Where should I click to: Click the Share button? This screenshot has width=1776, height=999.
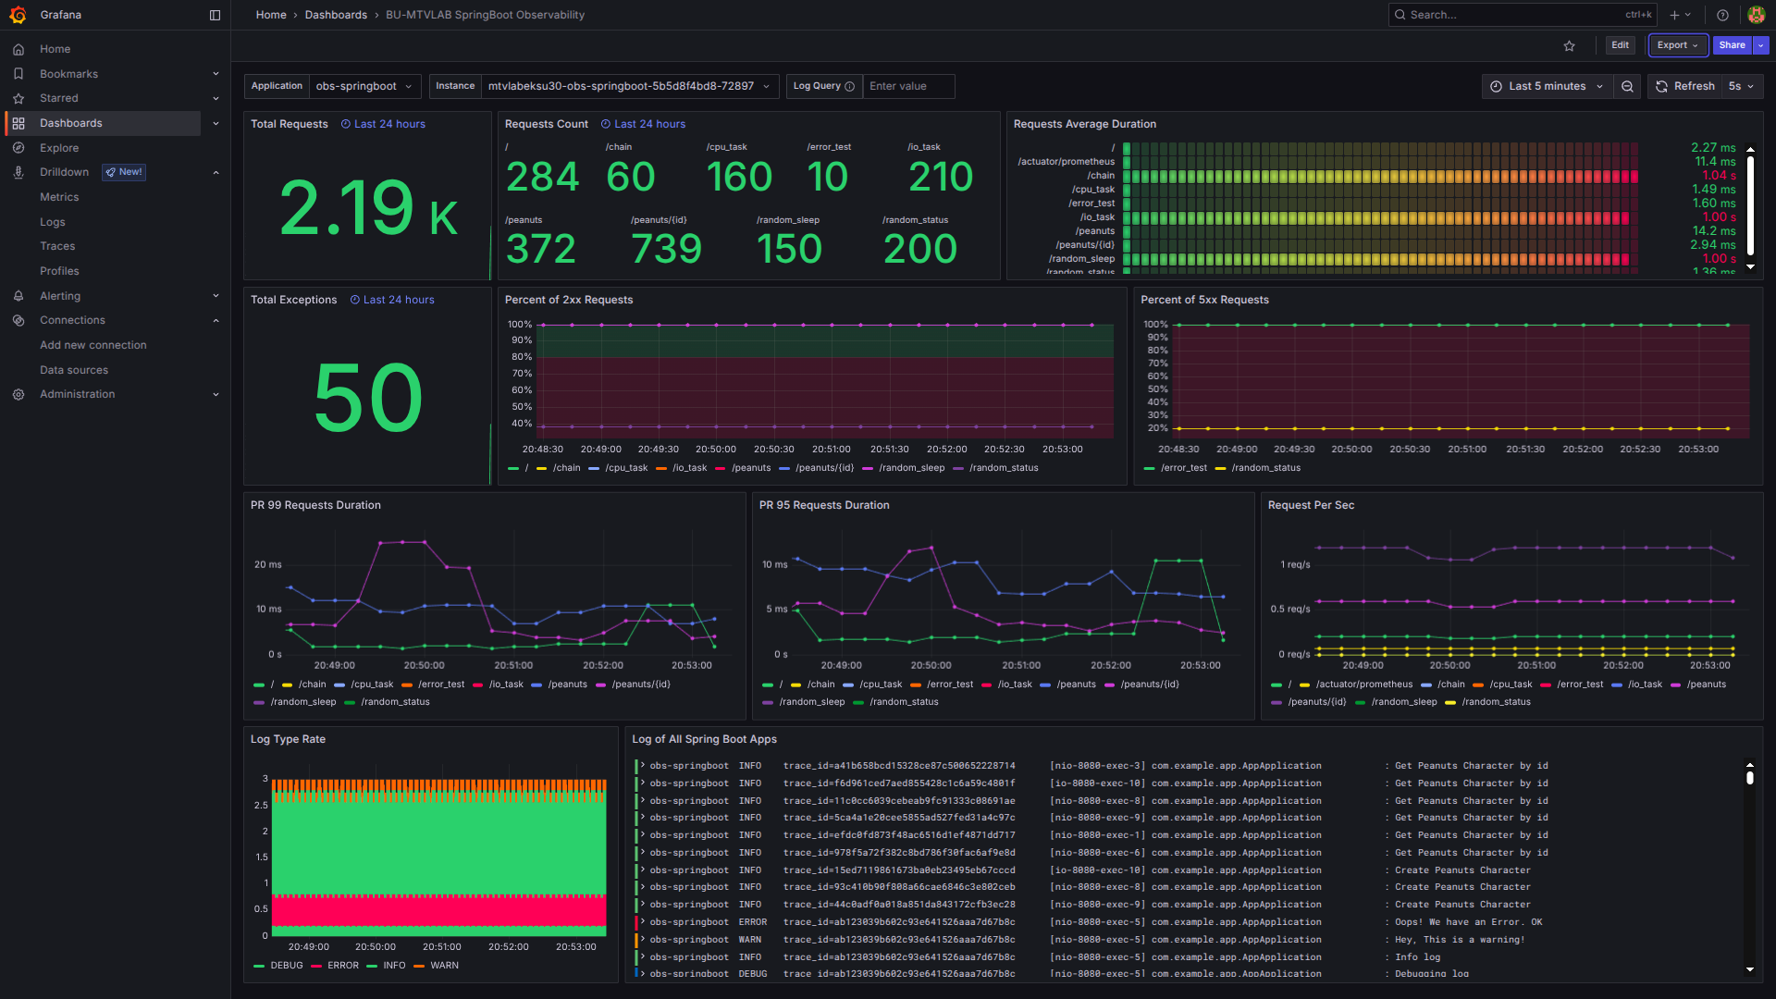click(1732, 45)
